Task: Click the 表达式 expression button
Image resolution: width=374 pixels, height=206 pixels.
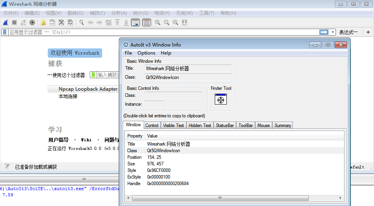Action: pos(348,32)
